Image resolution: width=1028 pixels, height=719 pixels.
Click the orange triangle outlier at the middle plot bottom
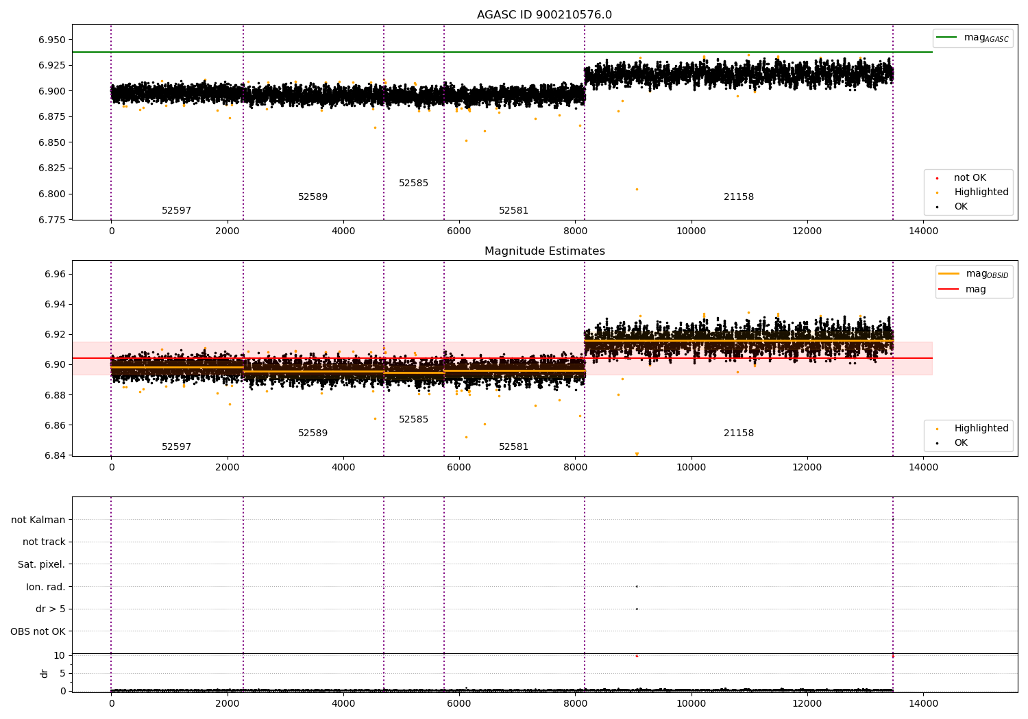[x=637, y=454]
